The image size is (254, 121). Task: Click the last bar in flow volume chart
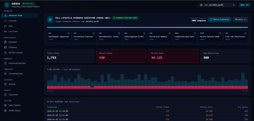click(x=246, y=84)
